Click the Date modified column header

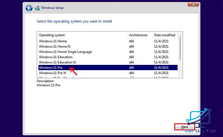165,35
